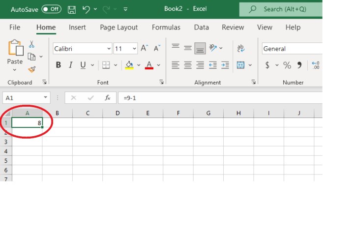
Task: Select the Format Painter brush icon
Action: click(32, 69)
